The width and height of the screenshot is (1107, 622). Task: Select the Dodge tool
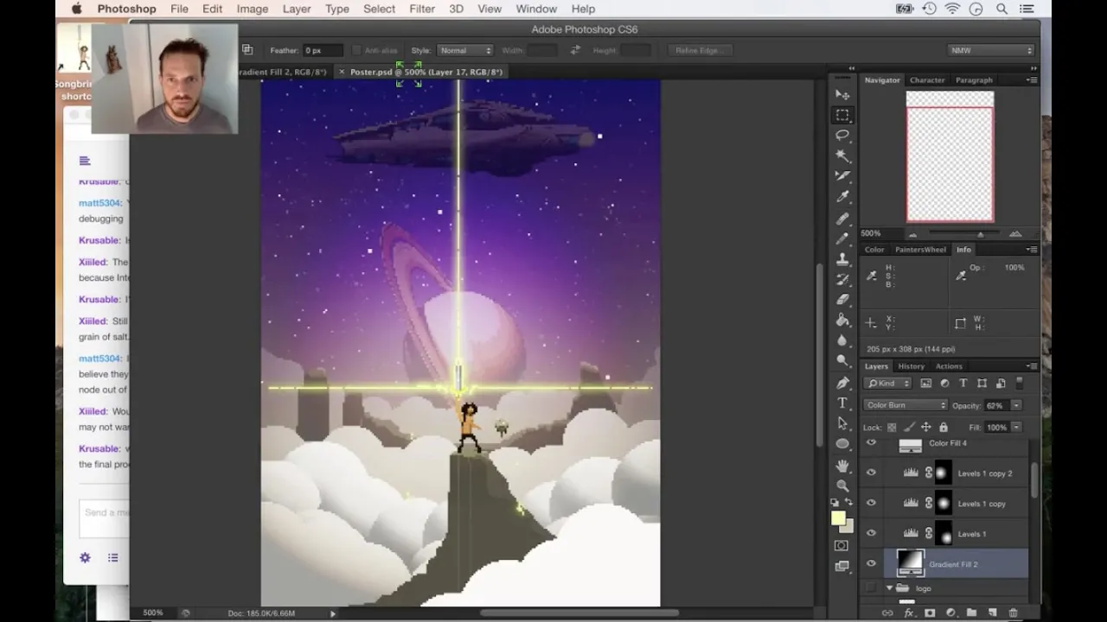coord(842,361)
